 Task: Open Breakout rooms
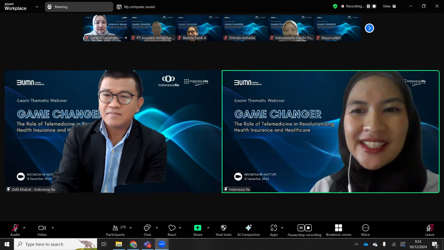point(339,231)
